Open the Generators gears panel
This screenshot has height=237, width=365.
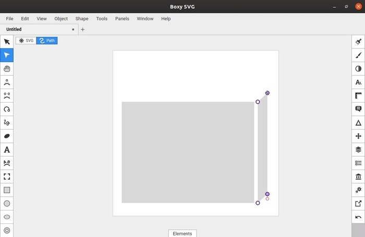pos(358,190)
